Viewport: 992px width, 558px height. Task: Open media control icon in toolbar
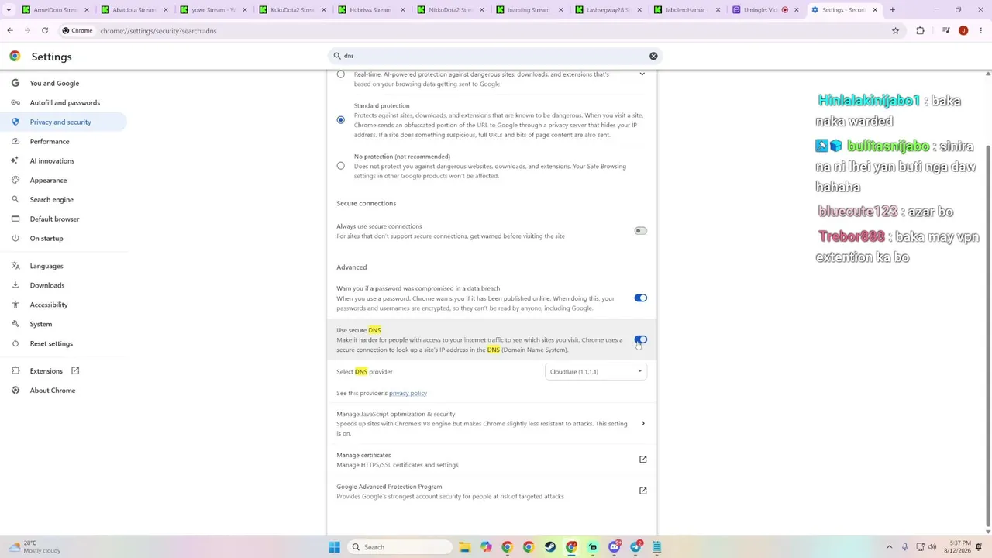point(945,31)
